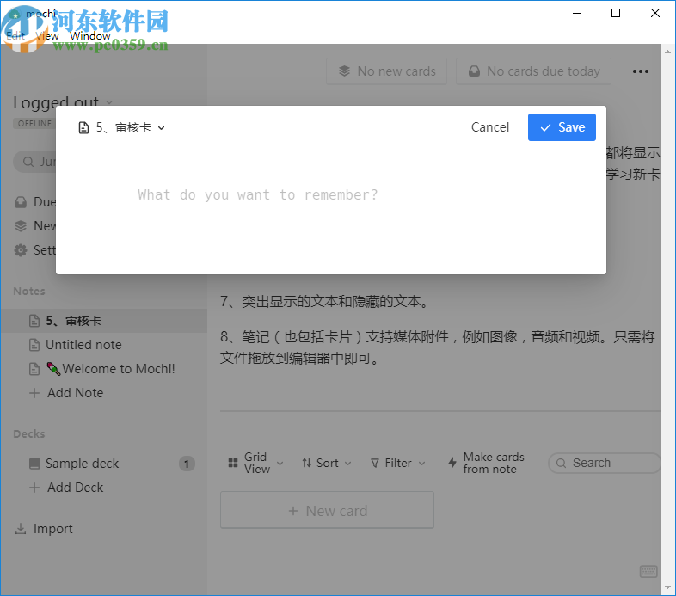The image size is (676, 596).
Task: Open the View menu
Action: (47, 36)
